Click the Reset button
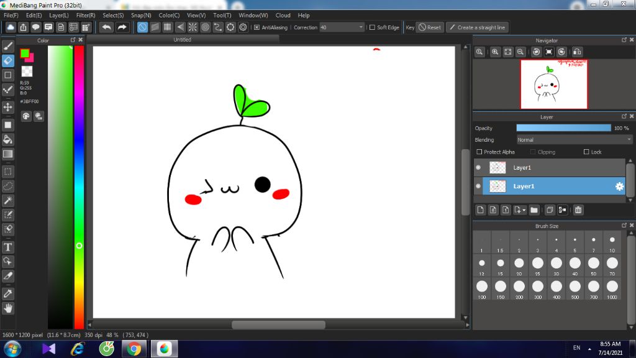Viewport: 636px width, 358px height. [x=429, y=27]
